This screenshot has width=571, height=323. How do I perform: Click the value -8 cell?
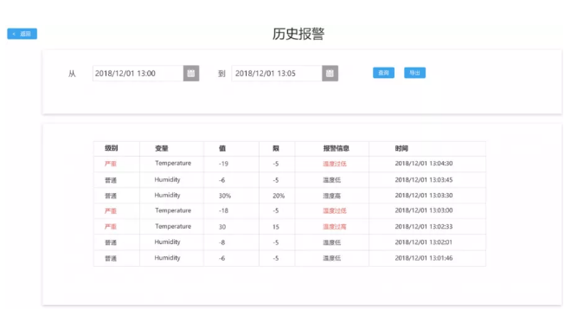(x=221, y=242)
